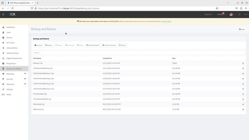This screenshot has width=249, height=140.
Task: Select the MyBackup1.zip row
Action: pos(139,104)
